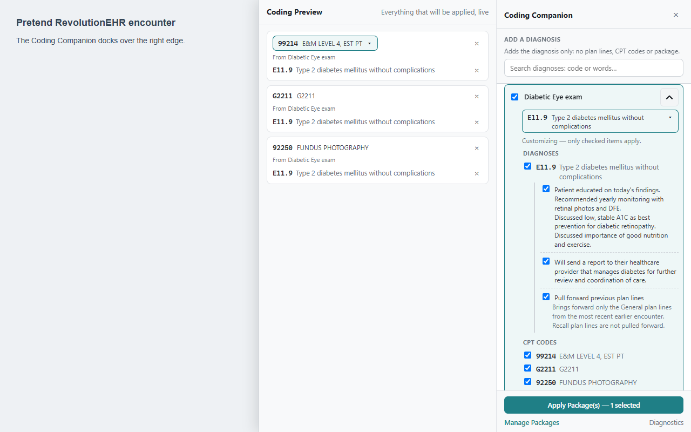Click 'Everything that will be applied, live' text
Screen dimensions: 691x432
click(435, 12)
